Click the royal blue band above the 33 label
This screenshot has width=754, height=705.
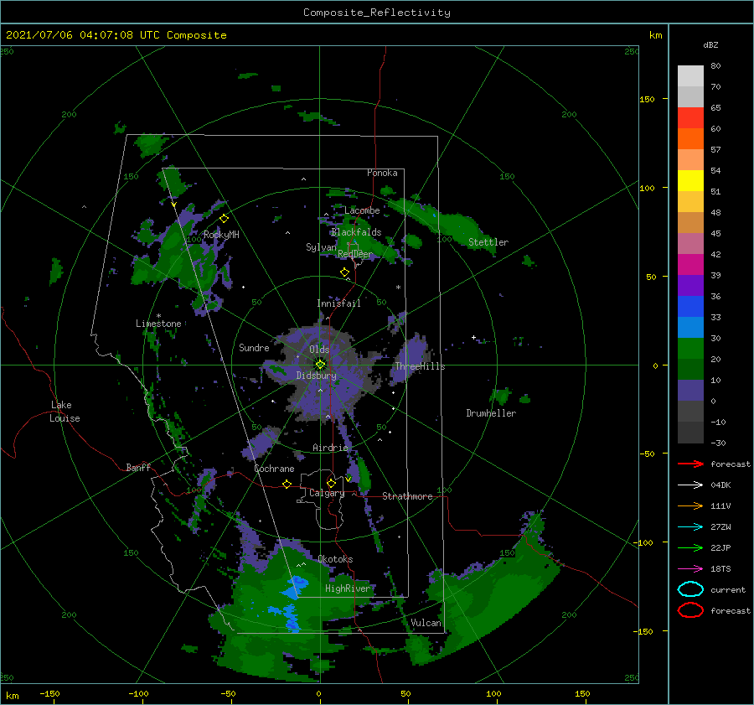(690, 306)
